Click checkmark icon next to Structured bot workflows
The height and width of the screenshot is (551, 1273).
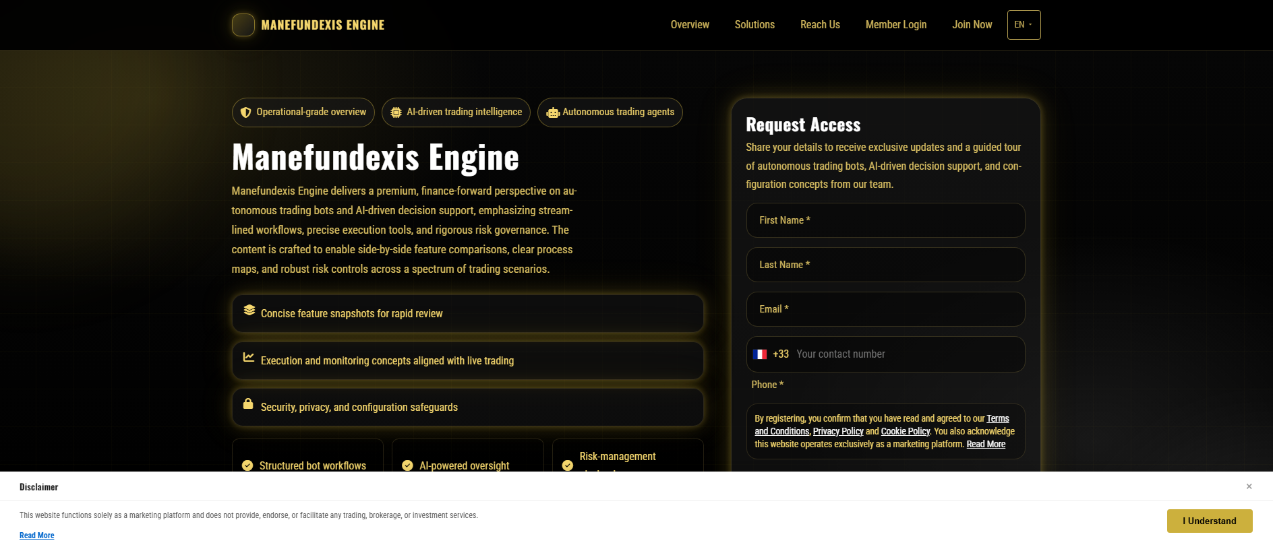[x=247, y=465]
